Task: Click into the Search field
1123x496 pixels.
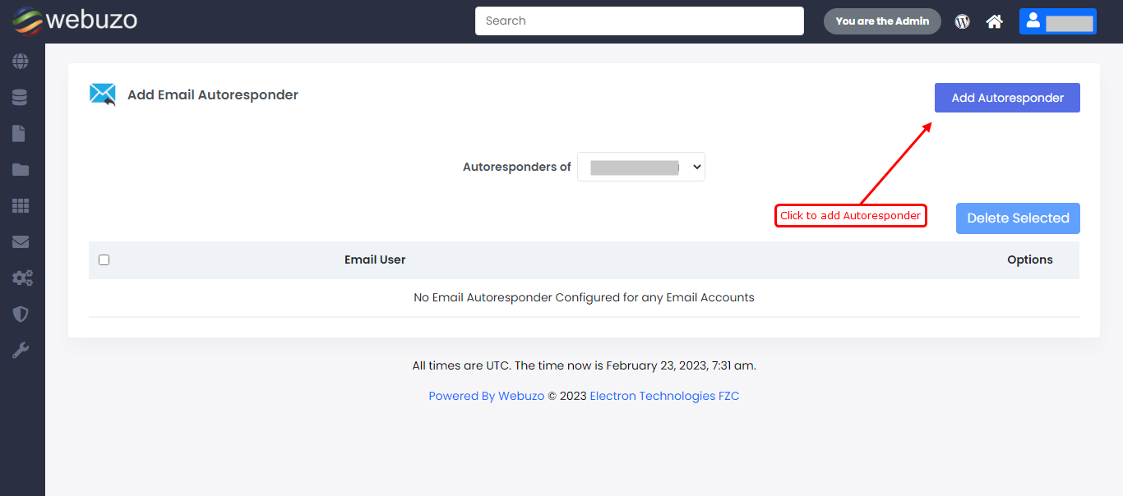Action: [x=639, y=21]
